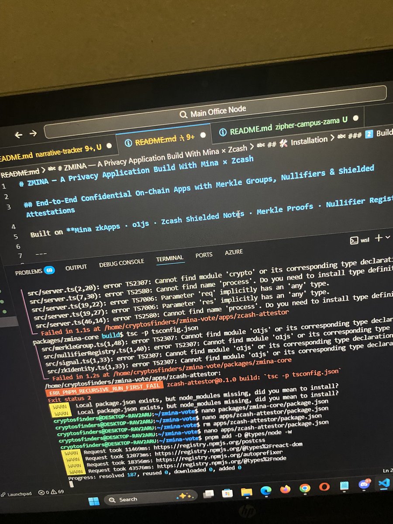Select the wsl terminal profile
393x524 pixels.
(x=360, y=241)
